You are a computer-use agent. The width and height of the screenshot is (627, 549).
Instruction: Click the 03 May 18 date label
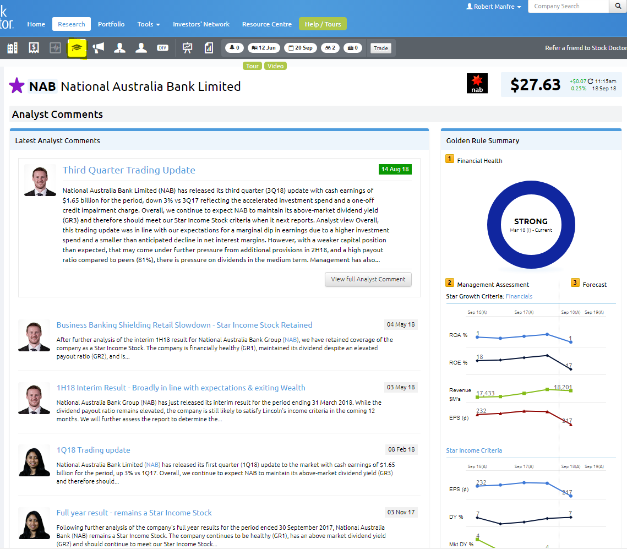(x=401, y=387)
